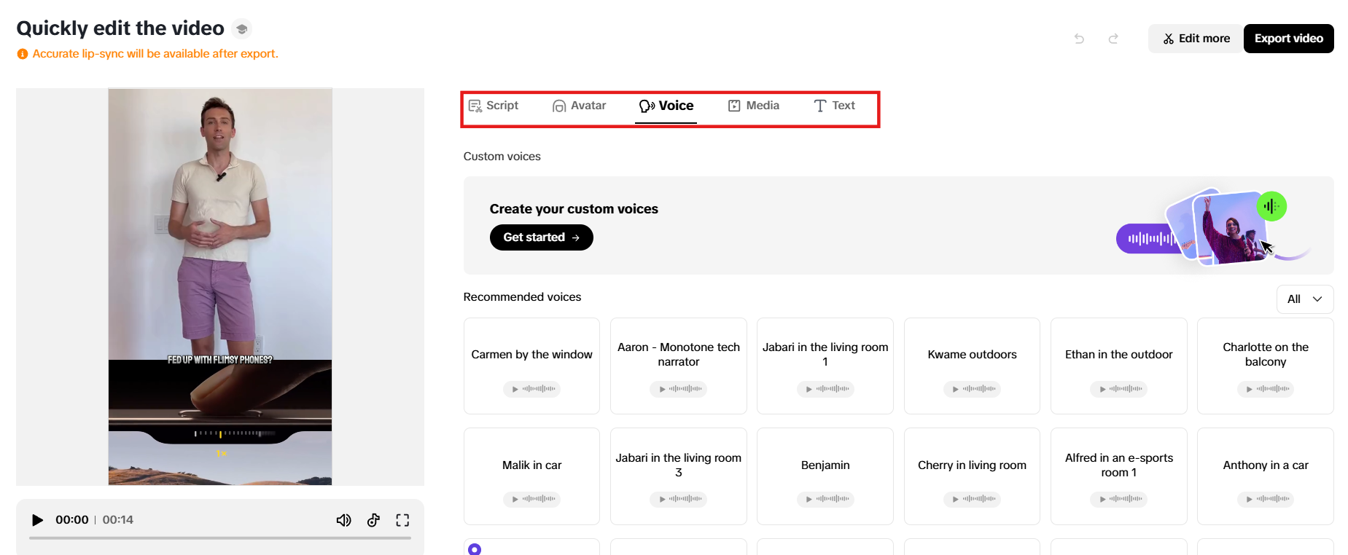
Task: Click the video progress bar
Action: [x=219, y=538]
